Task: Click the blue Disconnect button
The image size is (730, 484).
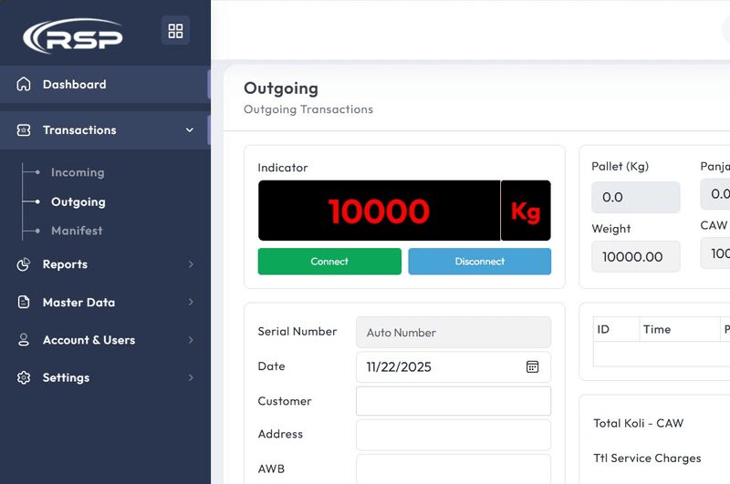Action: 480,262
